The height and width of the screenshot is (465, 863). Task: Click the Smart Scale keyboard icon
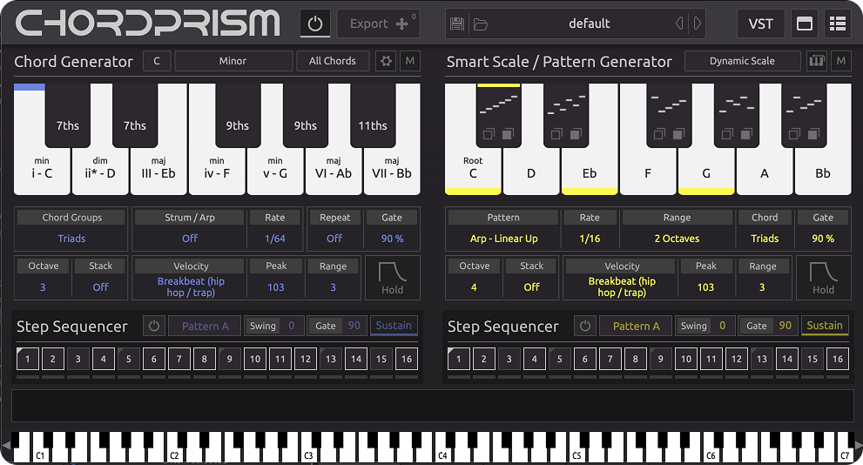pyautogui.click(x=816, y=61)
